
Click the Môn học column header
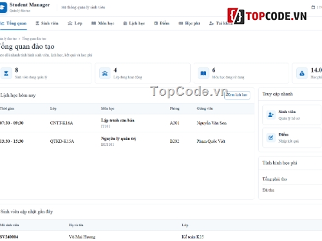click(x=108, y=109)
